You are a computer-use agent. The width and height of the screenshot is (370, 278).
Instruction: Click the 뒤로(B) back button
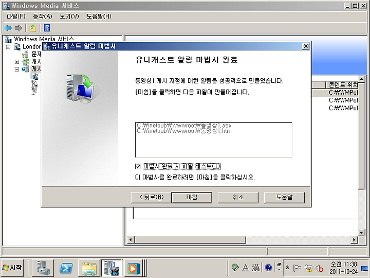coord(151,197)
